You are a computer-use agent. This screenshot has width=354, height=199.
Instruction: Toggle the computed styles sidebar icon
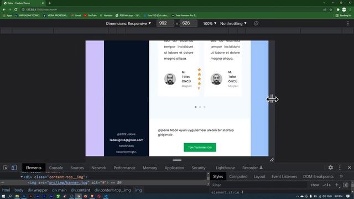[x=345, y=185]
